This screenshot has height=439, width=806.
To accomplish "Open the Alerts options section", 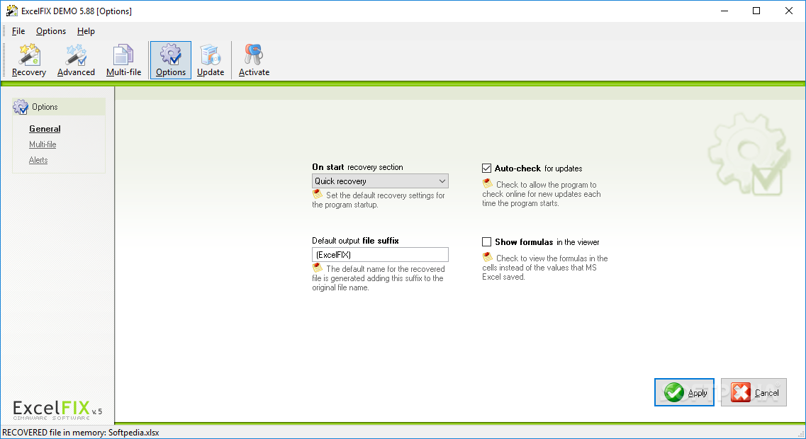I will pos(38,160).
